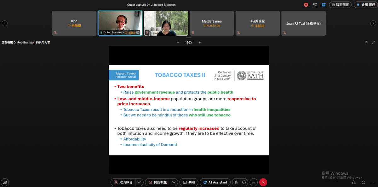Screen dimensions: 378x187
Task: Raise hand with the hand icon
Action: [x=236, y=182]
